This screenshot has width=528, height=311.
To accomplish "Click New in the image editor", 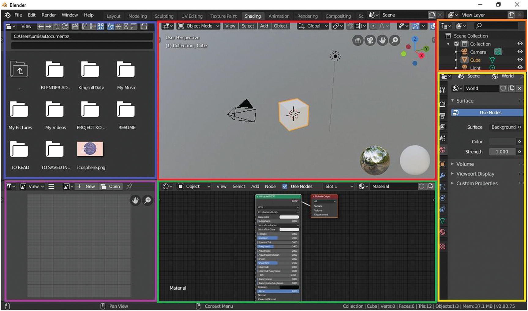I will click(86, 186).
